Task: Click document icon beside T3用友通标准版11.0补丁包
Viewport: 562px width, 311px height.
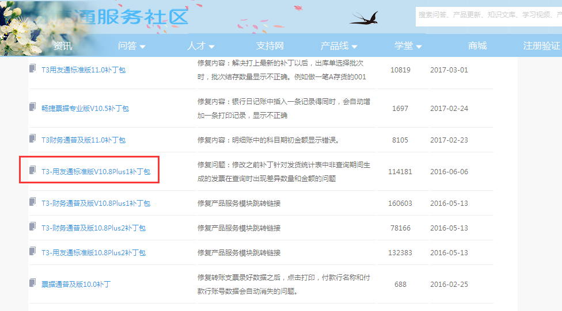Action: tap(33, 69)
